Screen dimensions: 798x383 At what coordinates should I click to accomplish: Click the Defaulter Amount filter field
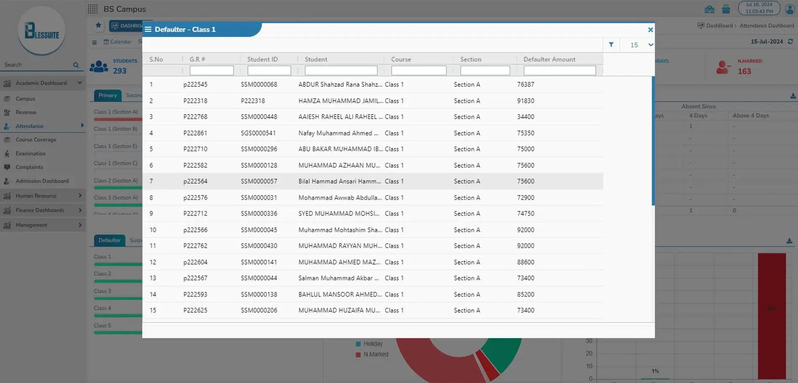tap(559, 70)
